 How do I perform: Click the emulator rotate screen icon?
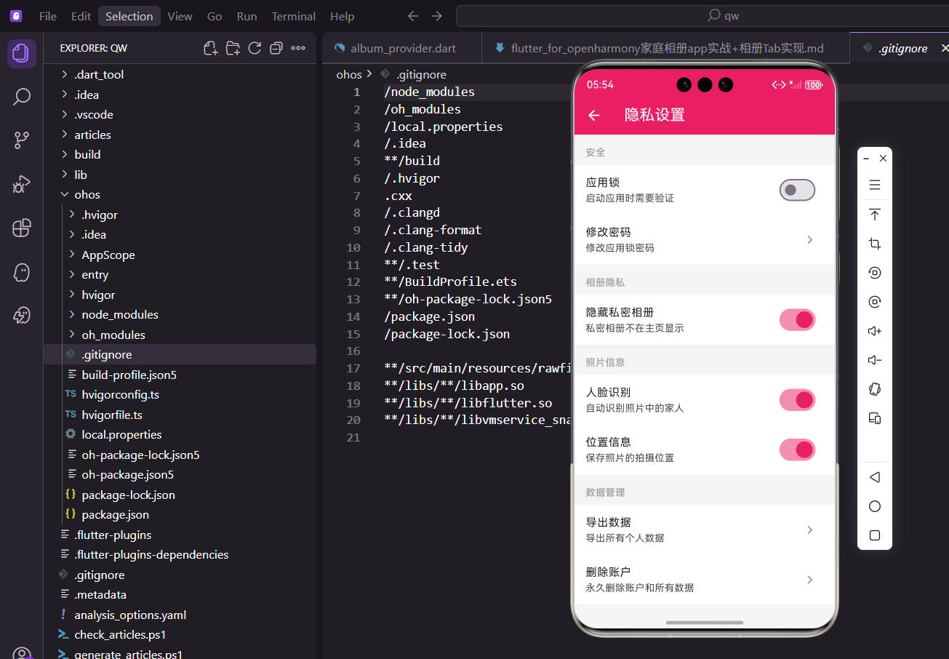click(x=875, y=389)
